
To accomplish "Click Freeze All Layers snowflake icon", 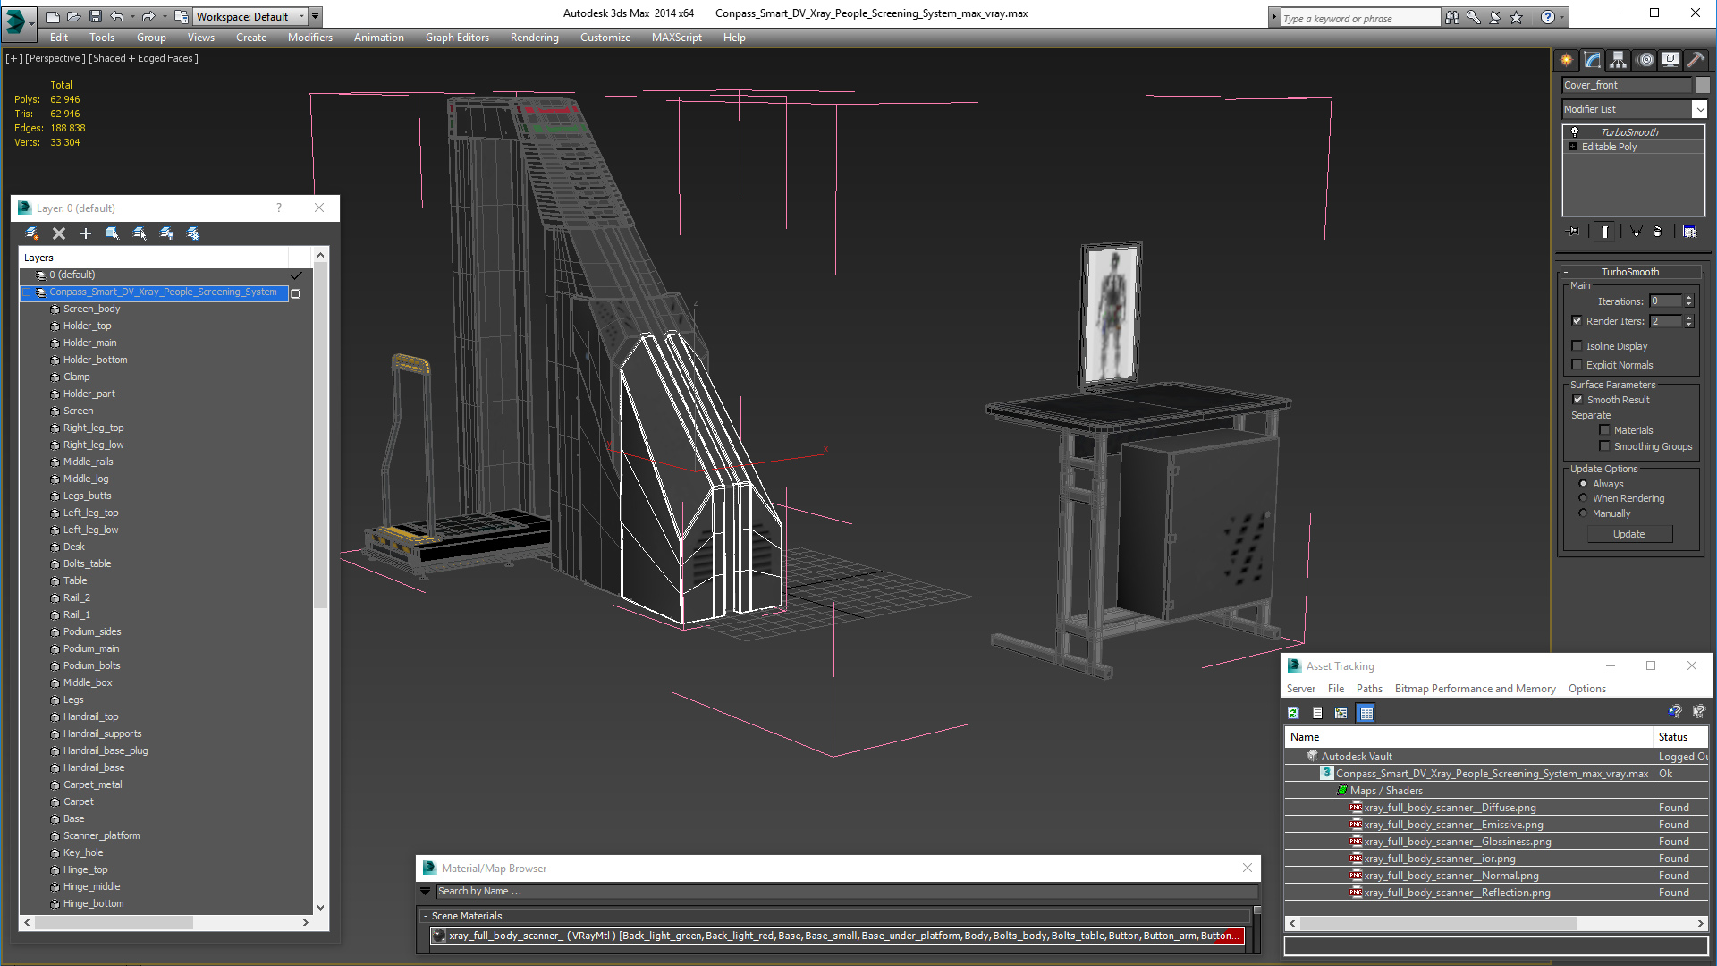I will click(193, 233).
